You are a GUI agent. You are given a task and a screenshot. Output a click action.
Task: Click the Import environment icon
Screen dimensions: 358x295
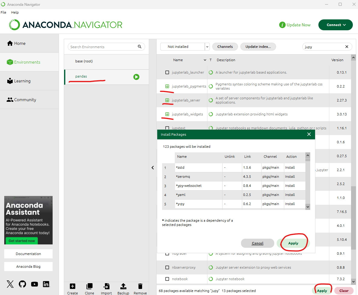tap(106, 286)
